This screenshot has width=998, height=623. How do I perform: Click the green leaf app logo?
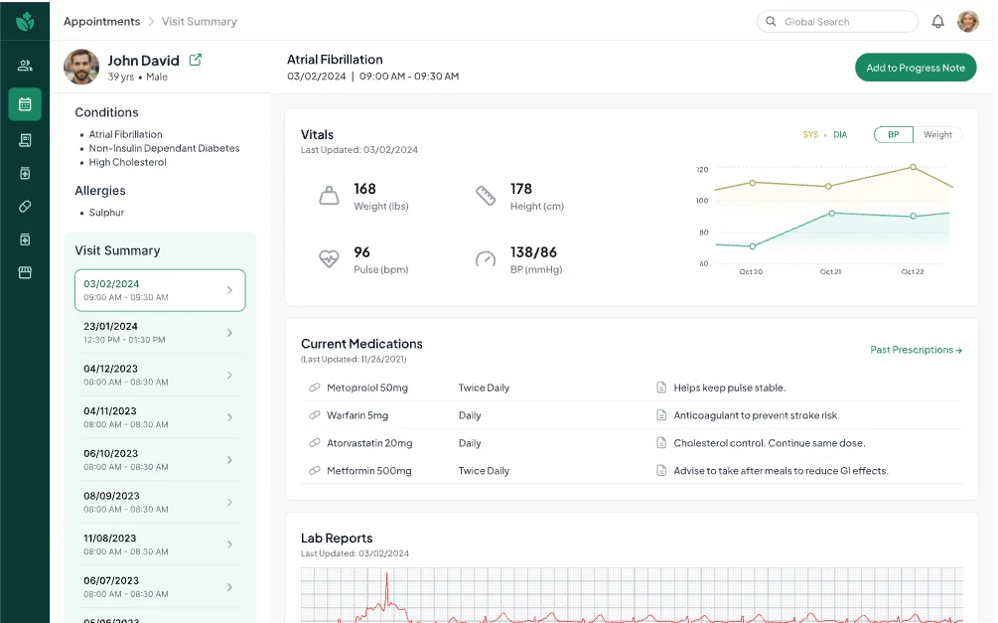[x=25, y=21]
